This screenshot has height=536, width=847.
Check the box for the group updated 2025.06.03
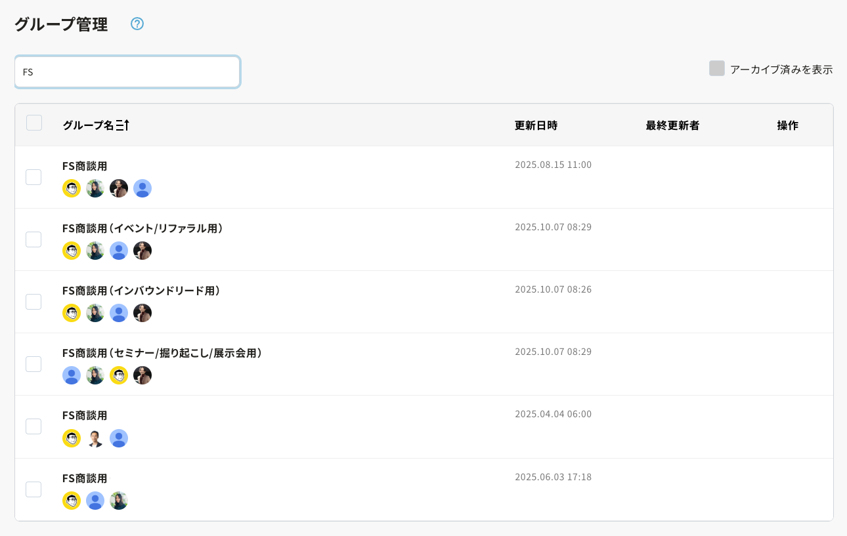pos(33,489)
